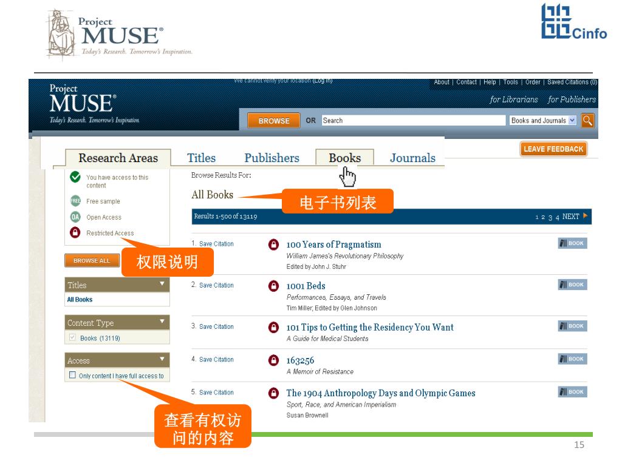Click green checkmark access legend icon
This screenshot has width=622, height=466.
tap(75, 177)
